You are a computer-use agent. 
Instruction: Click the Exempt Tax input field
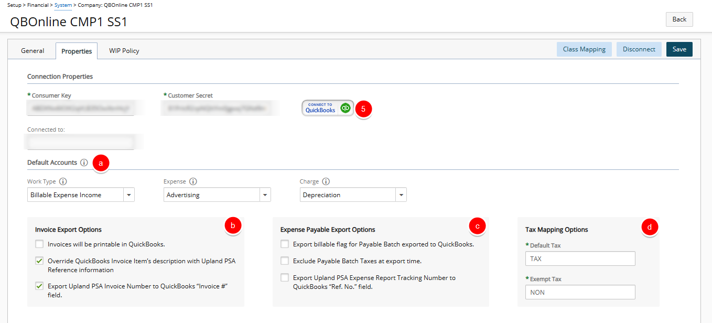pos(580,292)
